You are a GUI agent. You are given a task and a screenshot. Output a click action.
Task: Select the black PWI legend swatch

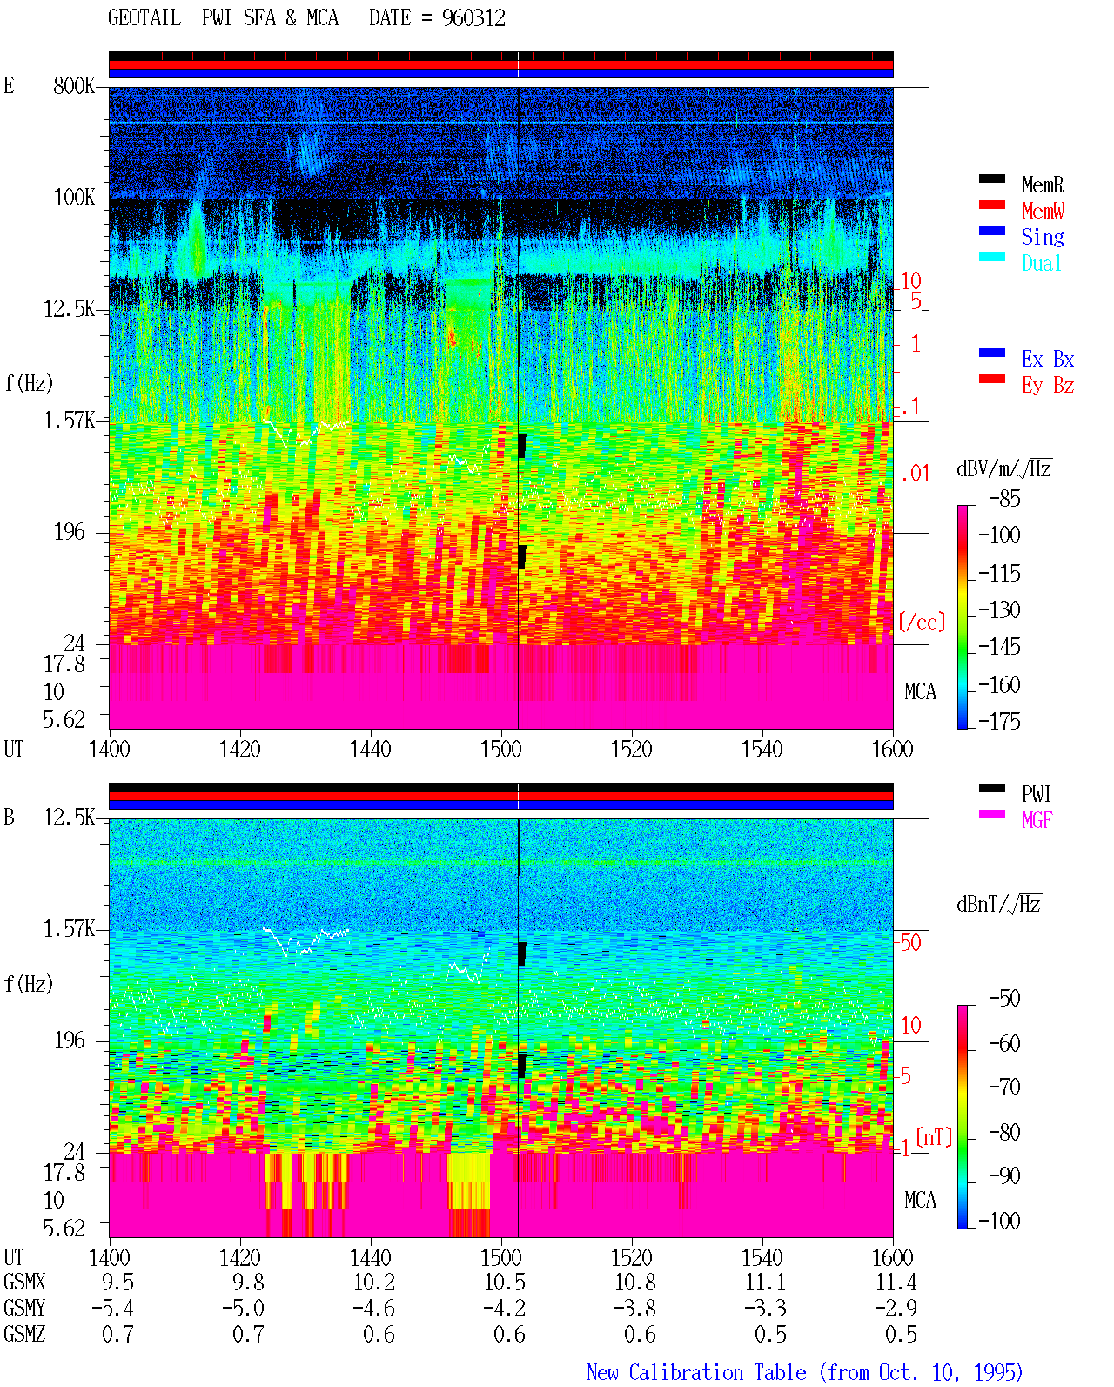(x=992, y=788)
